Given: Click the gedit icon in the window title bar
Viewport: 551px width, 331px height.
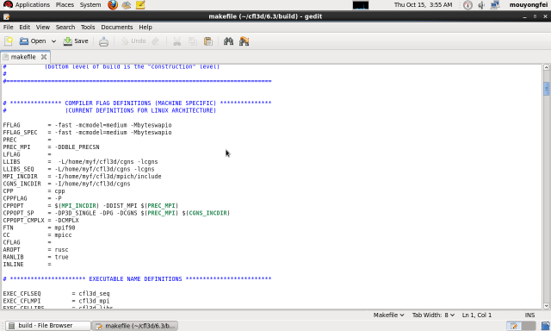Looking at the screenshot, I should pos(6,16).
